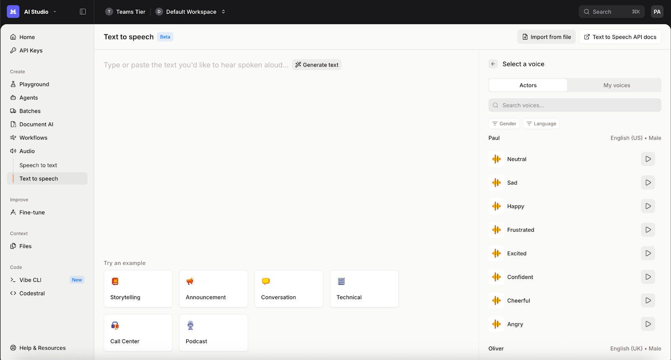Click the Storytelling example book icon
Image resolution: width=671 pixels, height=360 pixels.
point(115,282)
